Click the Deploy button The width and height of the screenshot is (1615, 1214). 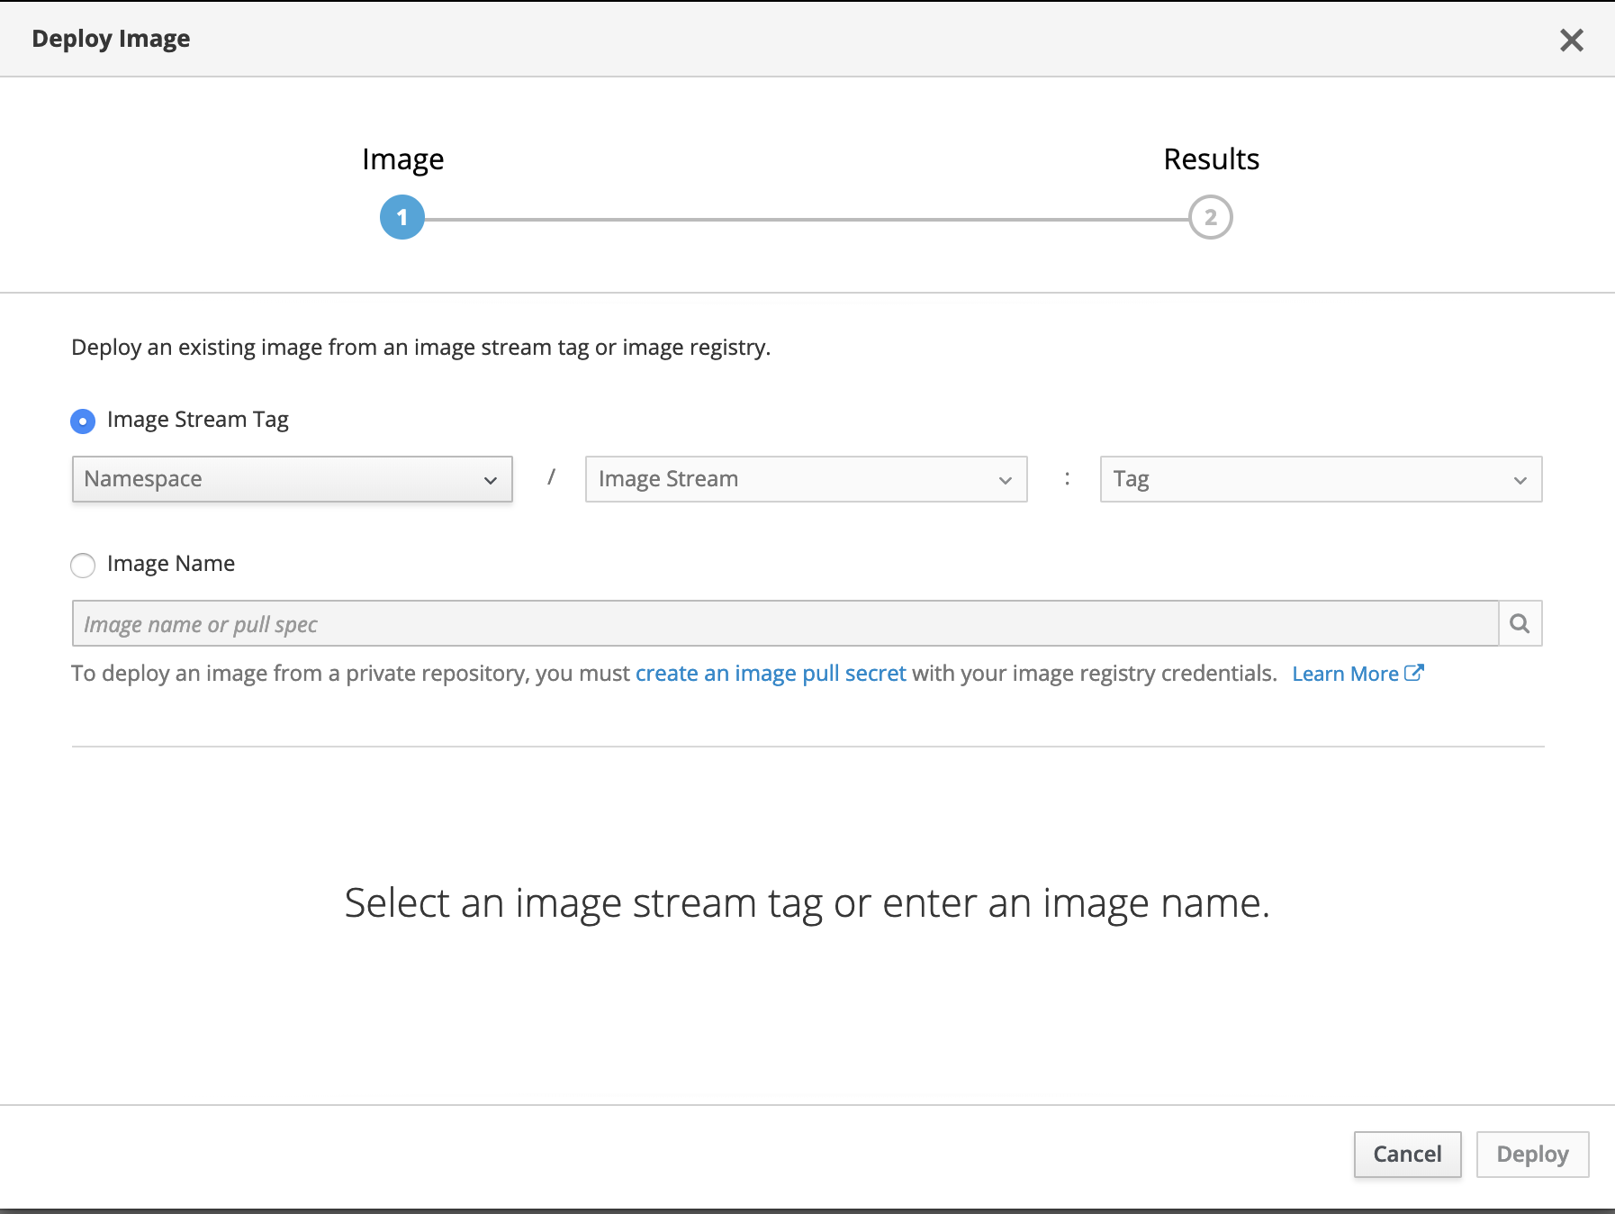coord(1531,1154)
